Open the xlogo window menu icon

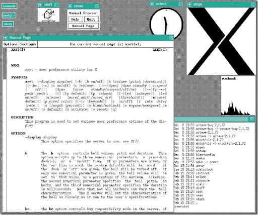point(189,5)
